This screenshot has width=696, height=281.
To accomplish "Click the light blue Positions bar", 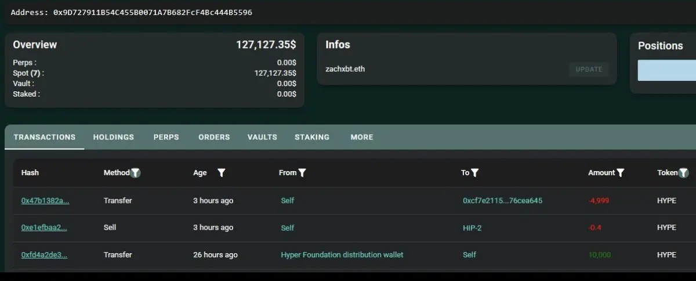I will click(x=667, y=70).
